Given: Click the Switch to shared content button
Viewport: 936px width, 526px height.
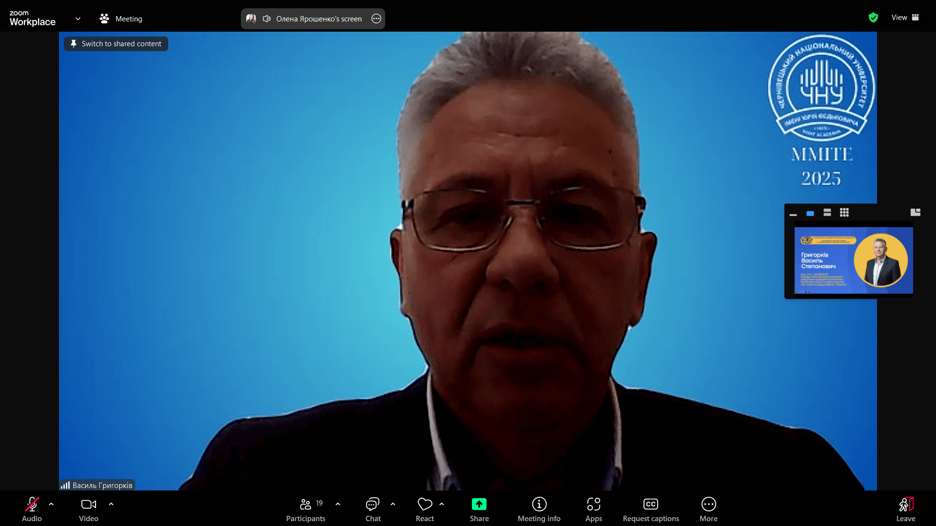Looking at the screenshot, I should click(116, 44).
